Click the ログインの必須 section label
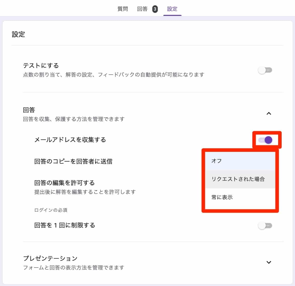Screen dimensions: 295x286 click(x=51, y=210)
